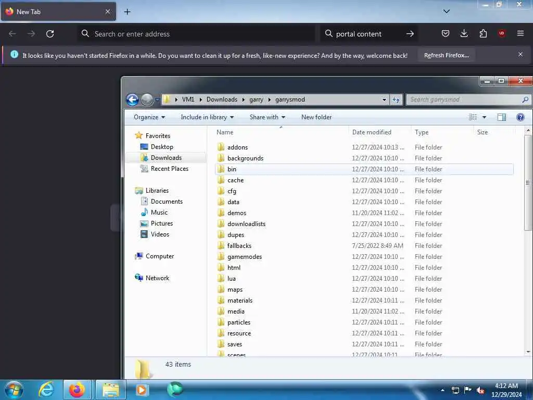Select the gamemodes folder
This screenshot has width=533, height=400.
tap(245, 256)
